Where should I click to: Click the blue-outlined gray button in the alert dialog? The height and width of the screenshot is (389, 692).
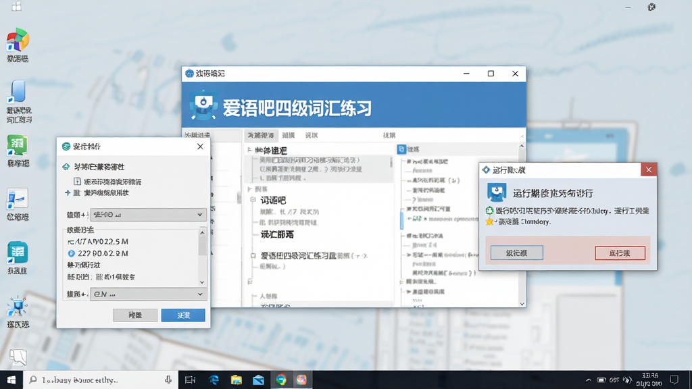pyautogui.click(x=517, y=253)
